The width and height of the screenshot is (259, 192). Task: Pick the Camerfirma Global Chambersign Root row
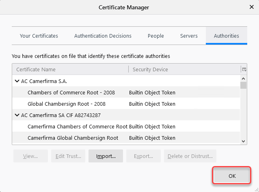pyautogui.click(x=73, y=138)
